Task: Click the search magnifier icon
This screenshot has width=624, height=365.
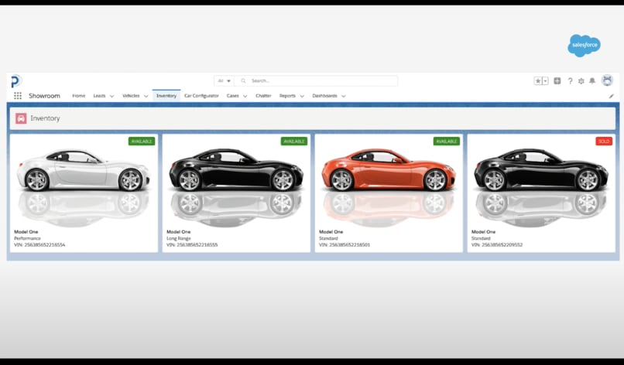Action: pyautogui.click(x=243, y=80)
